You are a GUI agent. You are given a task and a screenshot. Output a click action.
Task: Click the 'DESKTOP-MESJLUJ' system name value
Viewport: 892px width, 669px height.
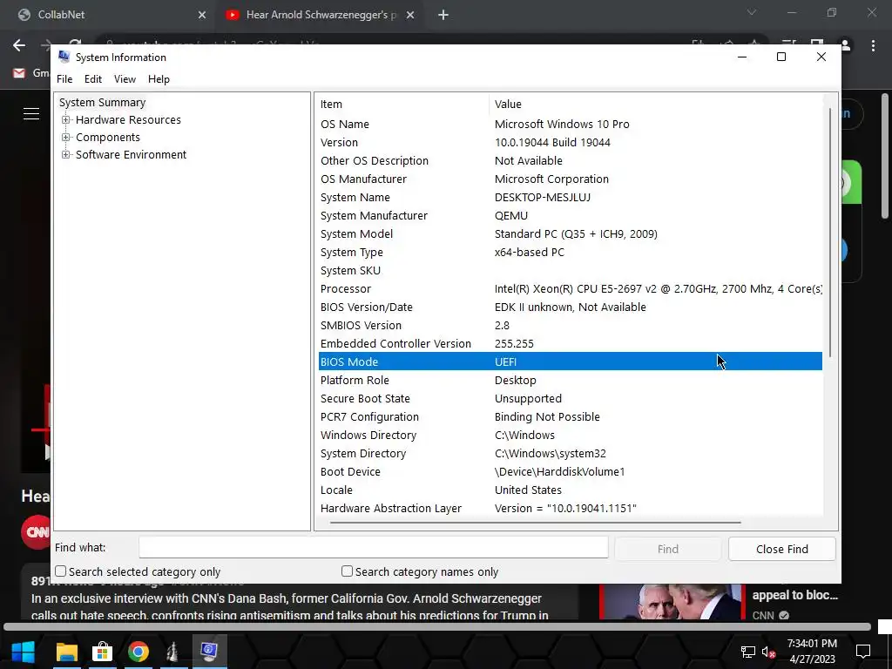coord(542,198)
